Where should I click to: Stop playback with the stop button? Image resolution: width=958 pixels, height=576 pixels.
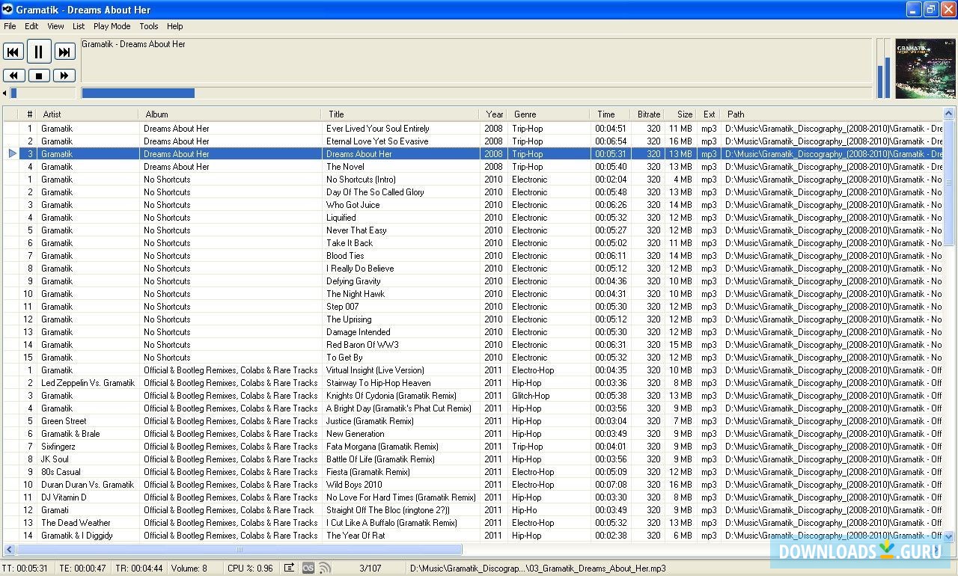tap(39, 76)
